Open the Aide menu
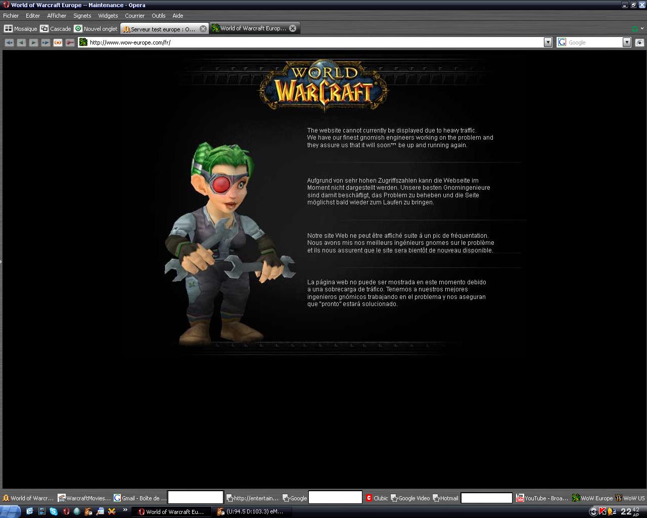647x518 pixels. (177, 16)
